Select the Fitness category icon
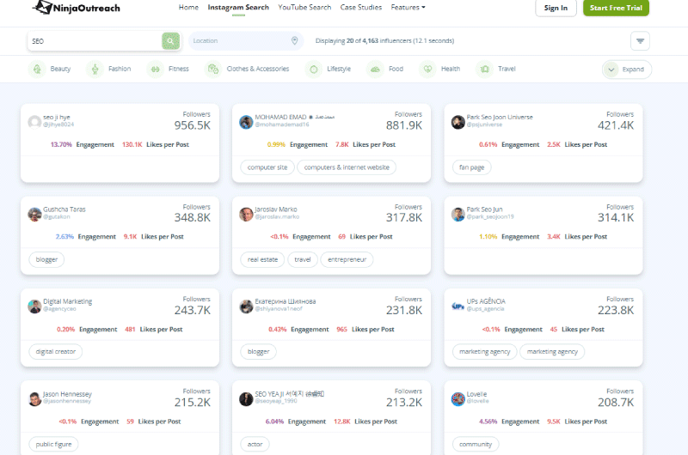The height and width of the screenshot is (455, 688). 155,70
